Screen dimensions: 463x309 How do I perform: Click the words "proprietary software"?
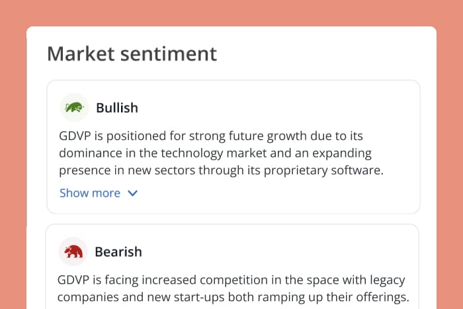(x=327, y=170)
